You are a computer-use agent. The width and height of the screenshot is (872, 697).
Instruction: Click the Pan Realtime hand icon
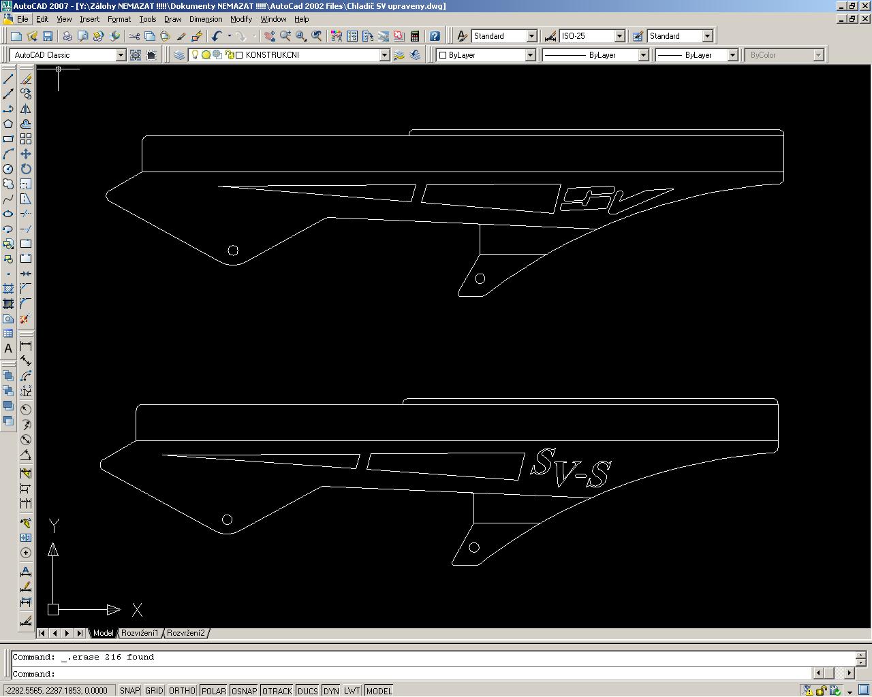(x=270, y=36)
